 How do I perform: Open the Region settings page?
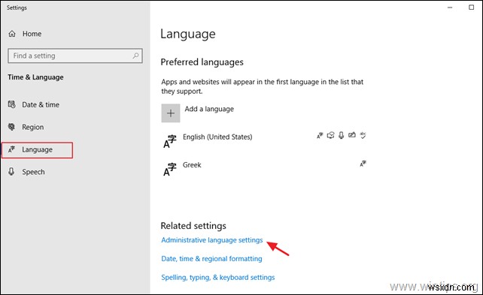click(33, 127)
